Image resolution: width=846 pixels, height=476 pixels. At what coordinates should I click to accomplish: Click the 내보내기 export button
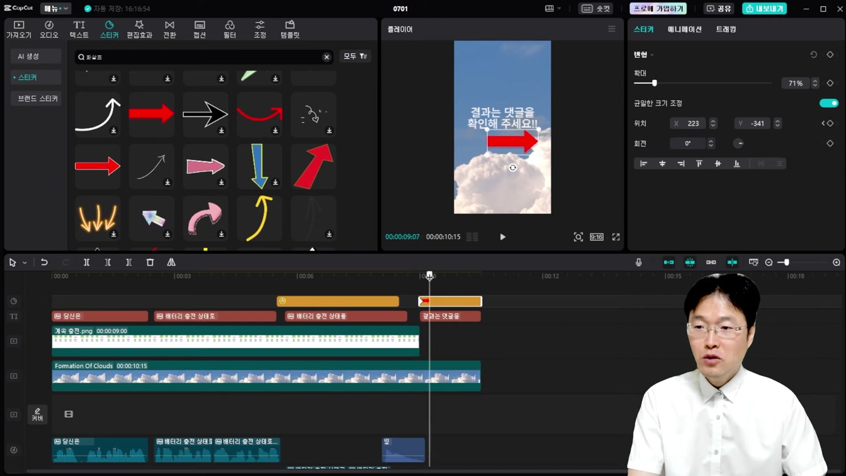click(x=764, y=9)
